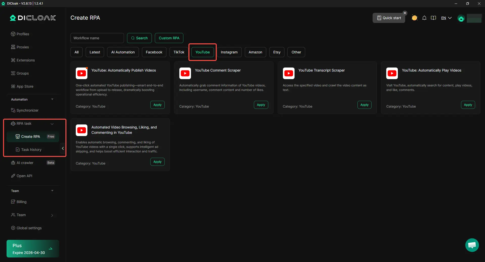Open the live chat support bubble

click(472, 245)
